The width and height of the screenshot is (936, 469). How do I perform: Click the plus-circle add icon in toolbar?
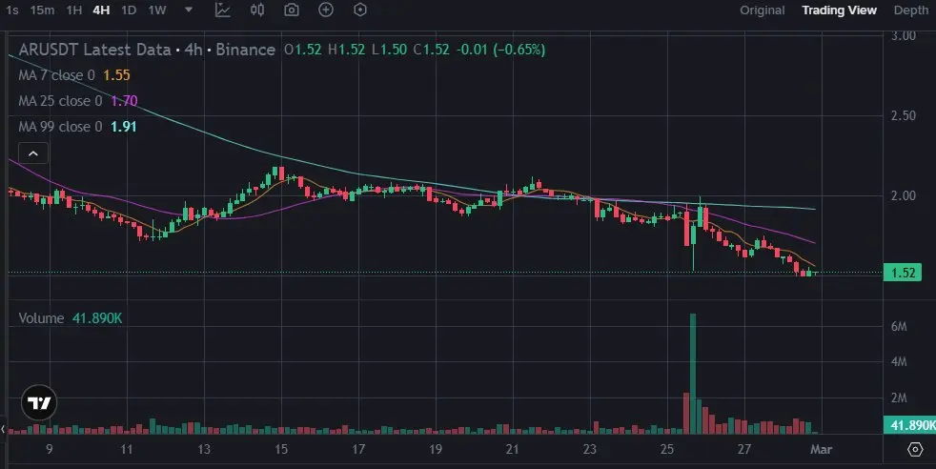tap(326, 10)
